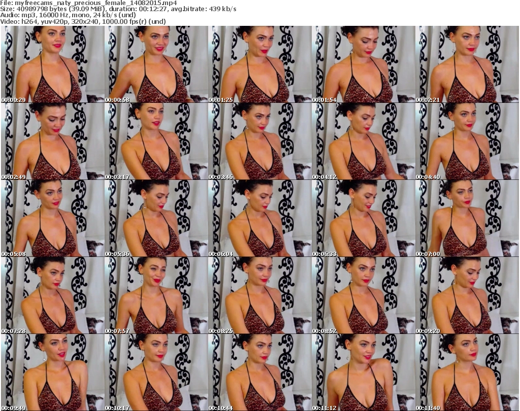Image resolution: width=520 pixels, height=411 pixels.
Task: Select the thumbnail frame at 00:04:40
Action: point(467,141)
